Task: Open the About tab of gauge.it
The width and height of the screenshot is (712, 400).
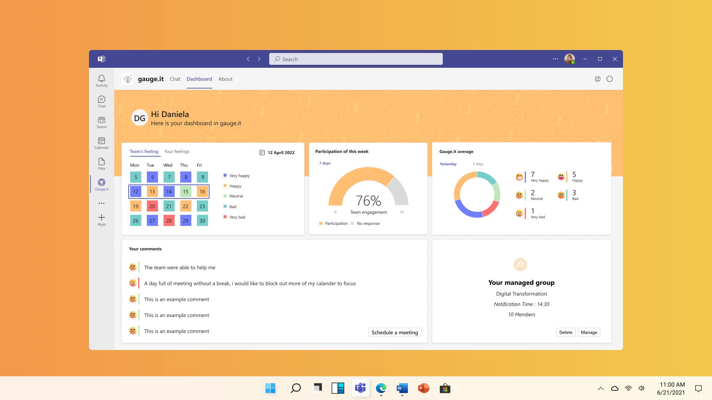Action: [x=225, y=79]
